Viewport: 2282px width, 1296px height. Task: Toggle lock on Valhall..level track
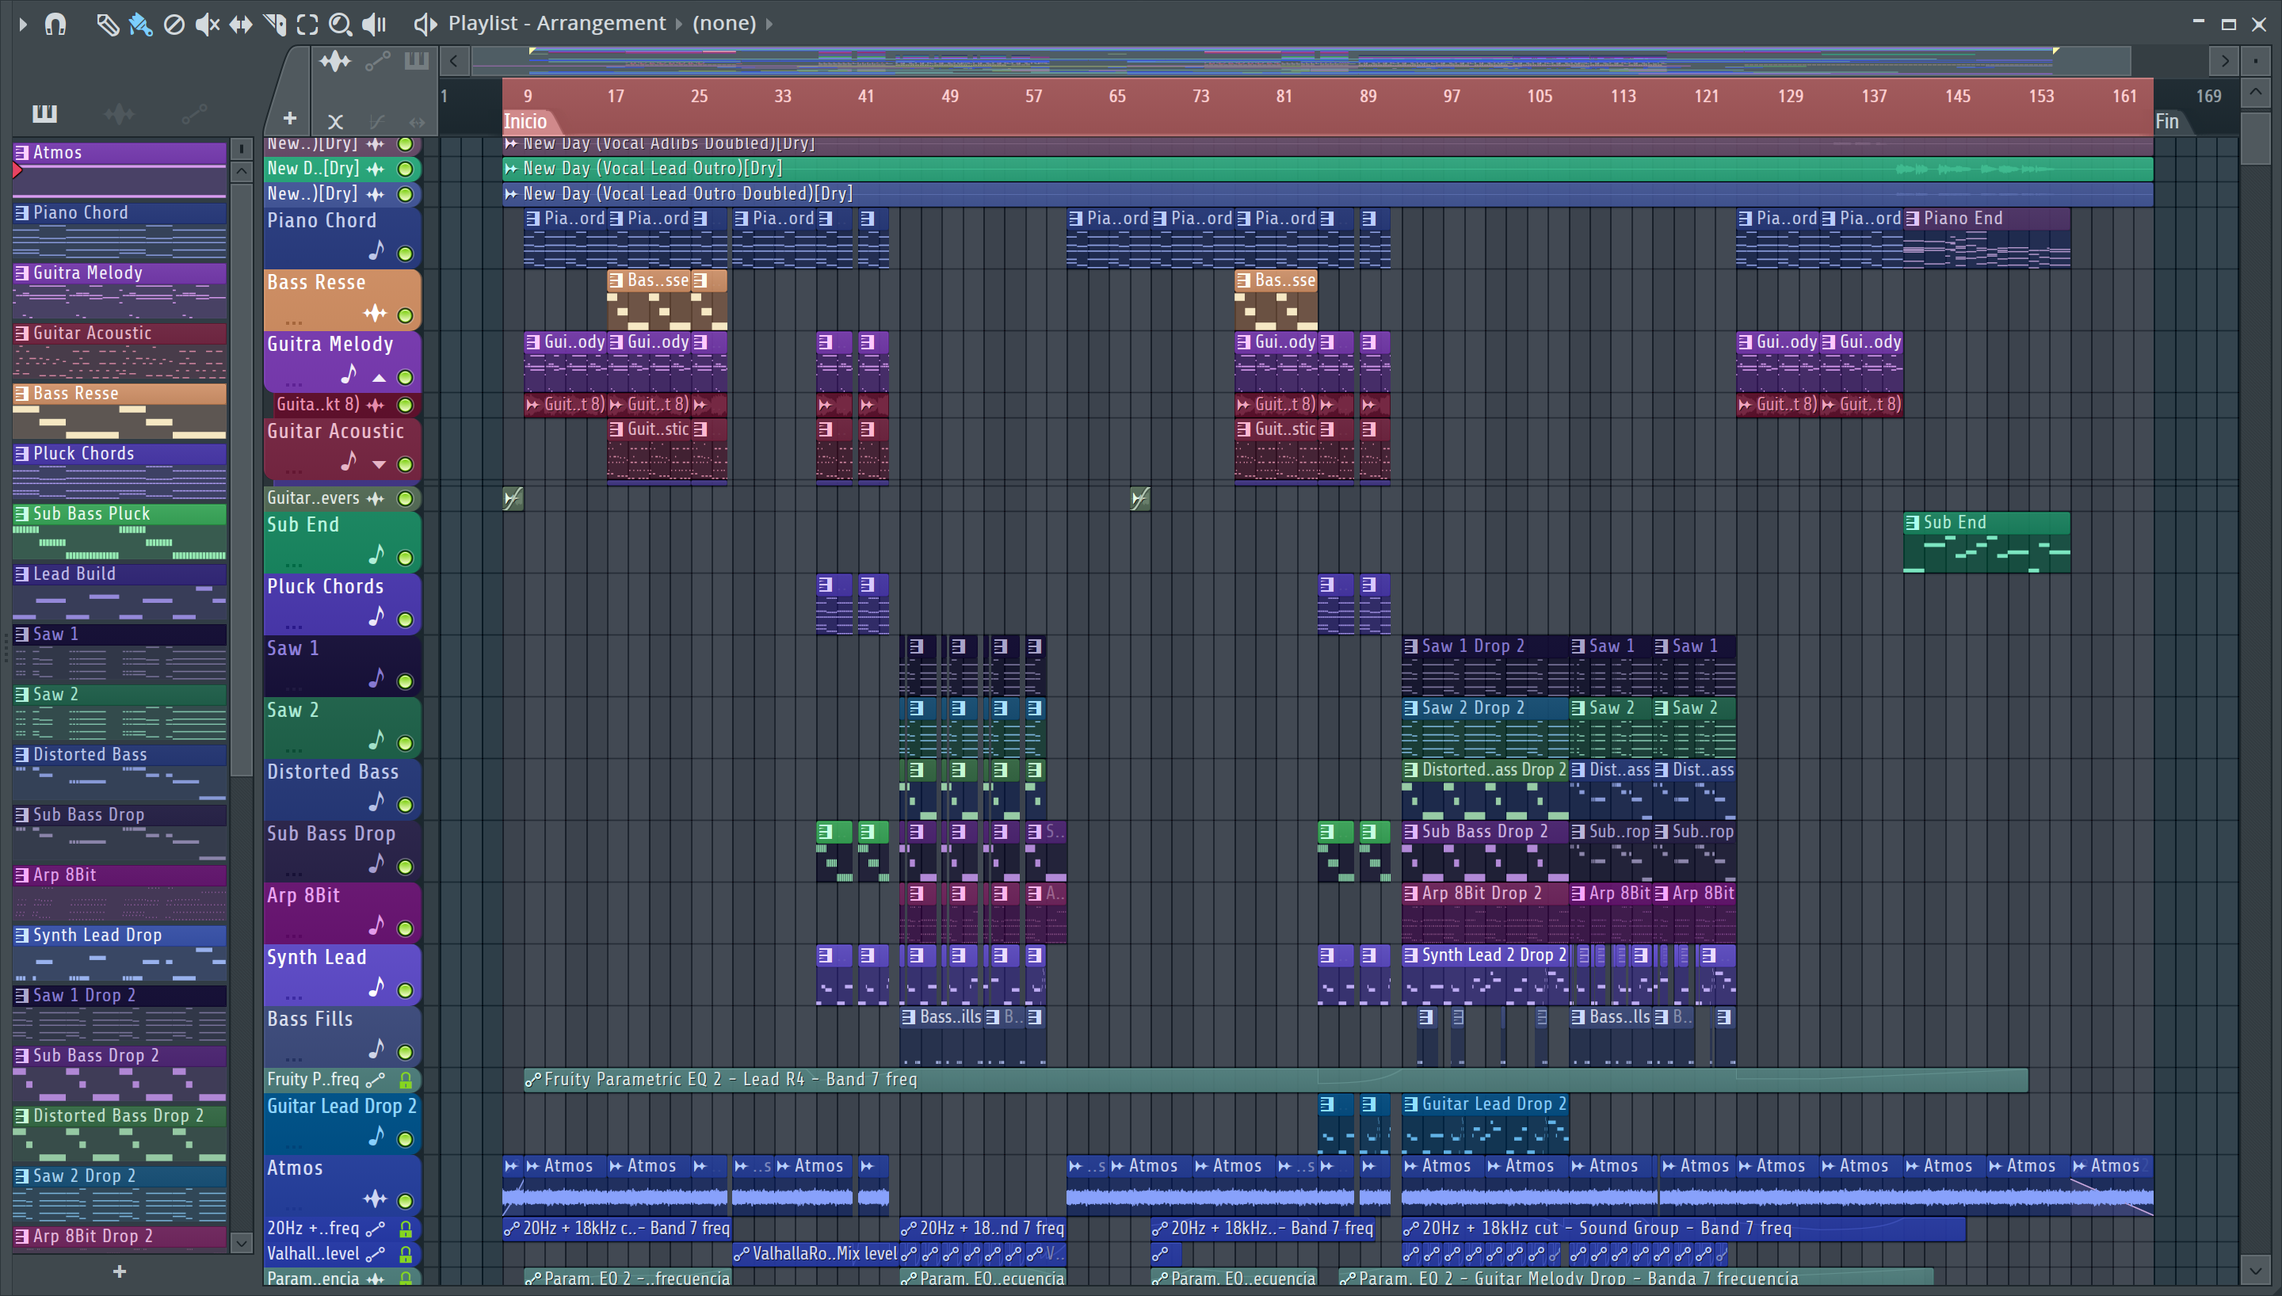(x=405, y=1254)
